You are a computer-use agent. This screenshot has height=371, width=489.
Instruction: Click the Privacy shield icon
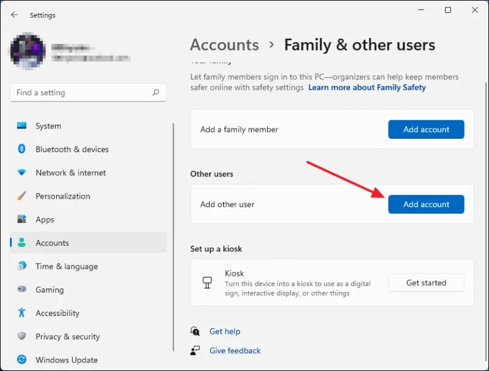pyautogui.click(x=21, y=336)
